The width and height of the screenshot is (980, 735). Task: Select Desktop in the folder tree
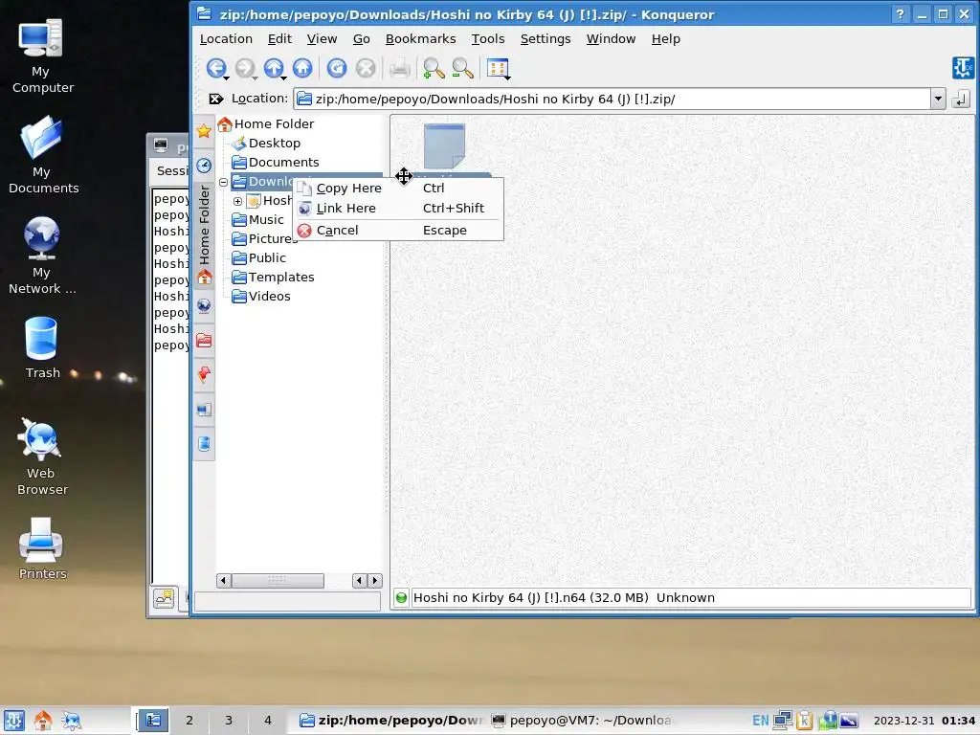click(x=275, y=144)
